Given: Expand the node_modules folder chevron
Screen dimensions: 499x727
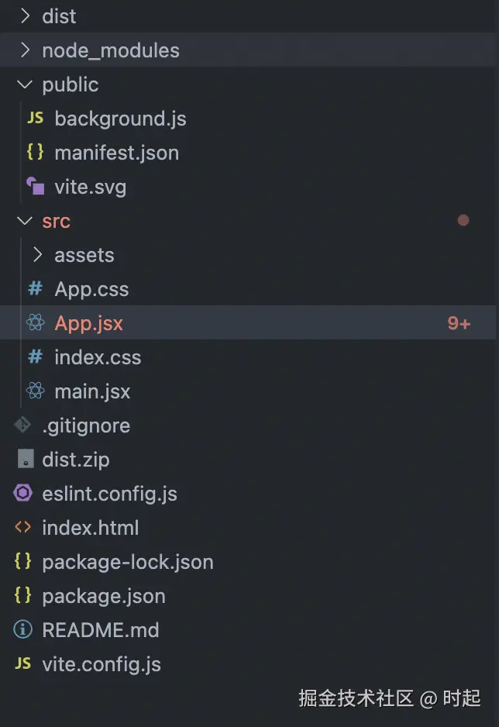Looking at the screenshot, I should coord(25,50).
